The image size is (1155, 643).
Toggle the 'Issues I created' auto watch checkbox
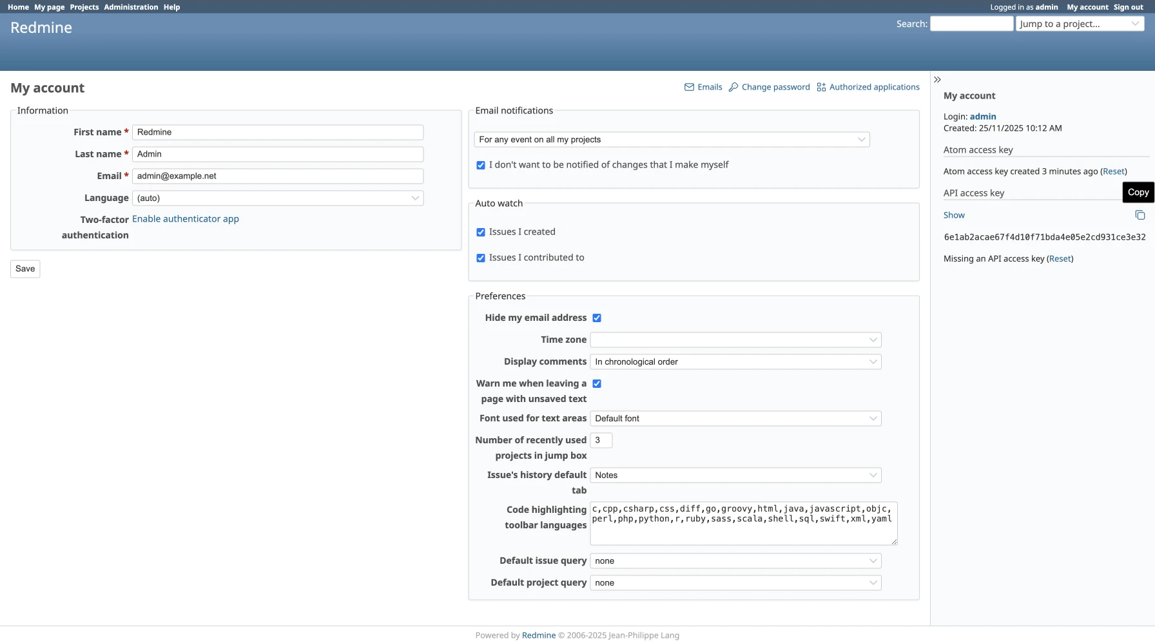point(481,233)
